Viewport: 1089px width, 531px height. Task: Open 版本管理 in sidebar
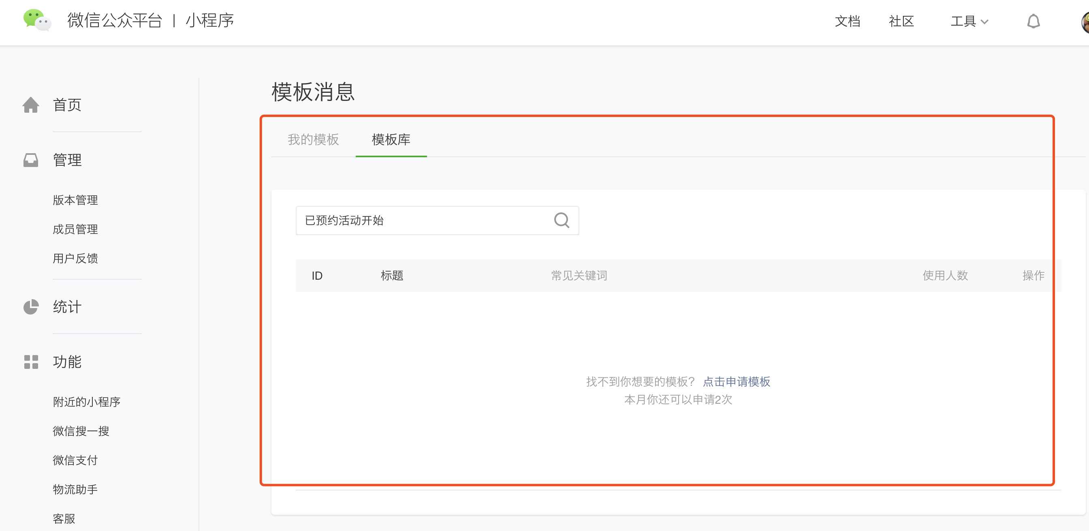coord(75,200)
